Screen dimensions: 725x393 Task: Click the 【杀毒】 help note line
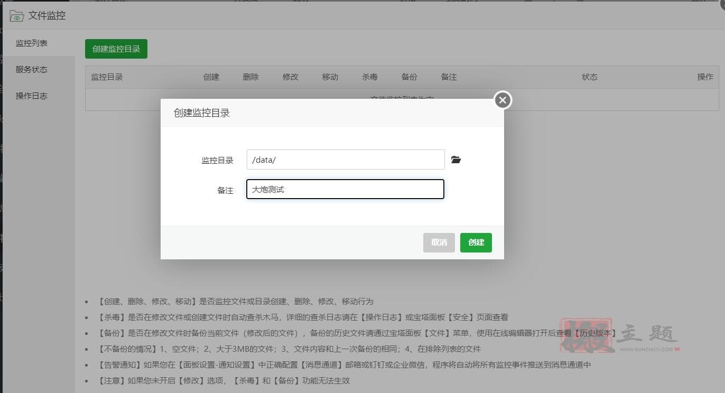click(x=303, y=317)
